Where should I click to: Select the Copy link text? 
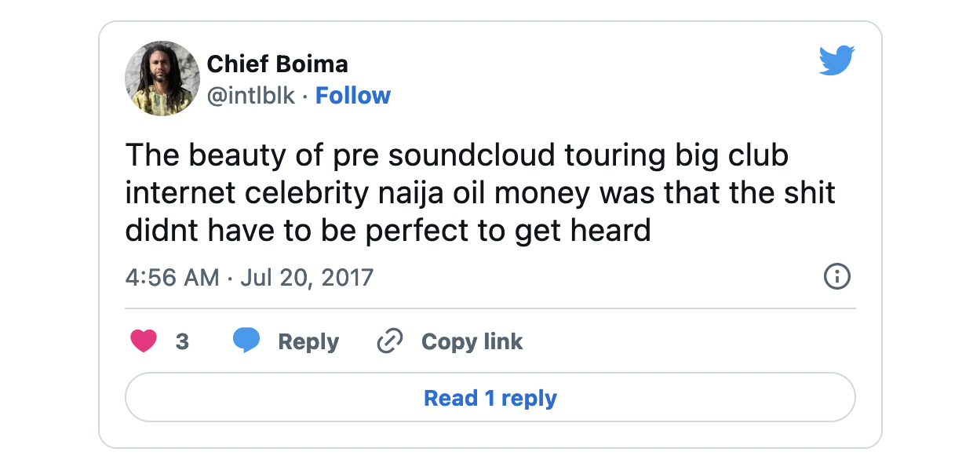(472, 341)
